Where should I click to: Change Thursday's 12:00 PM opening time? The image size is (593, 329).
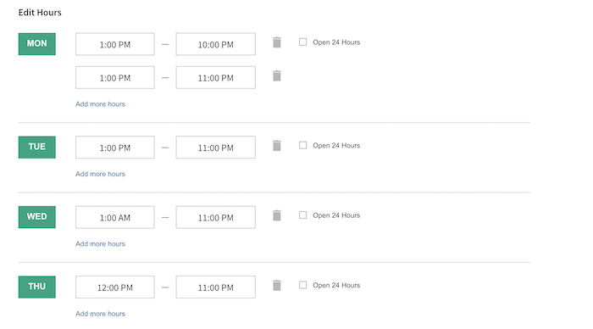point(115,287)
